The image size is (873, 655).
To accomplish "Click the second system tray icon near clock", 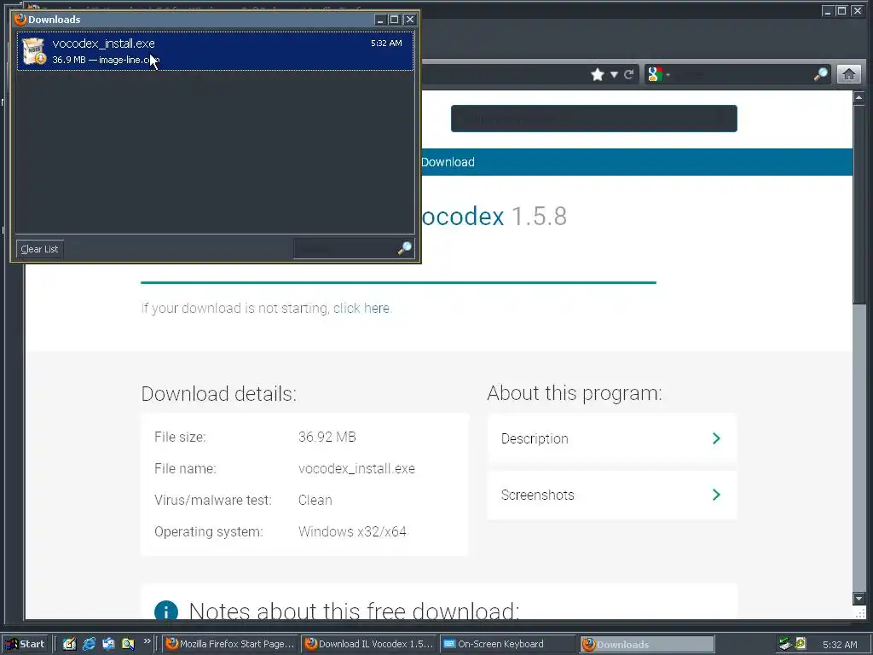I will (801, 643).
